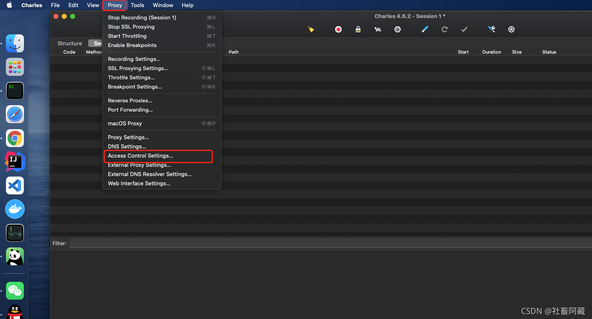The image size is (592, 319).
Task: Click the broom Clear Session toolbar icon
Action: tap(311, 29)
